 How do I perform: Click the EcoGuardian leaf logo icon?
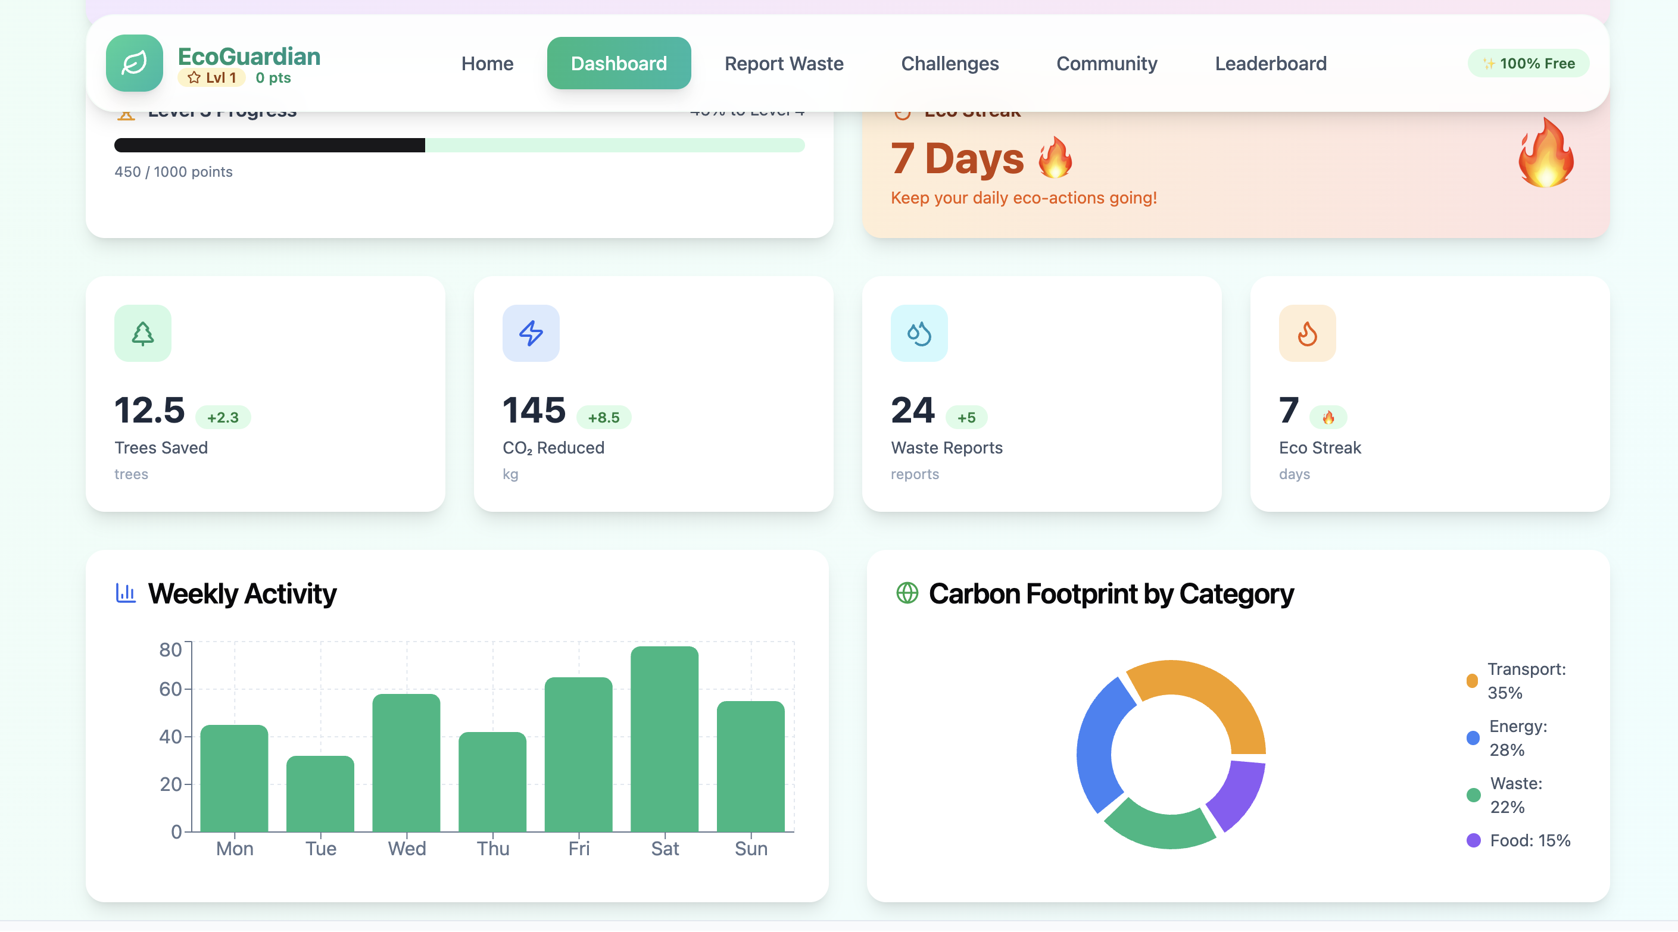pyautogui.click(x=134, y=63)
